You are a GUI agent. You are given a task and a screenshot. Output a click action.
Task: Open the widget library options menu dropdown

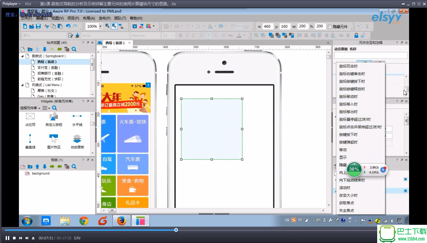point(46,108)
